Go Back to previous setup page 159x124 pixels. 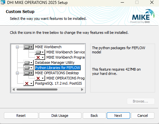(94, 116)
